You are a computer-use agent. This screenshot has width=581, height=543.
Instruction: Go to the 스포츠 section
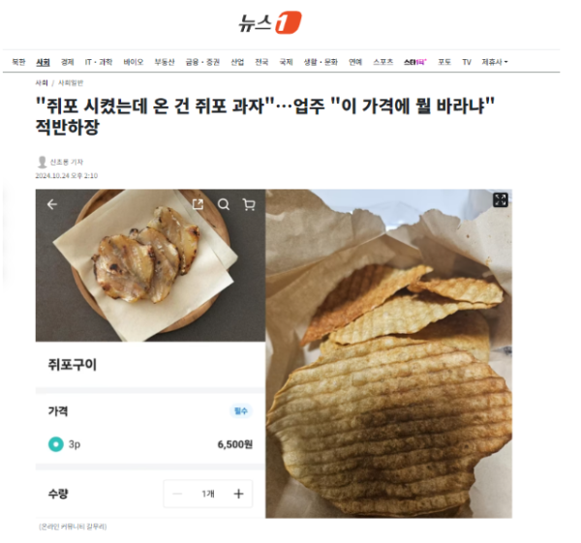(383, 62)
